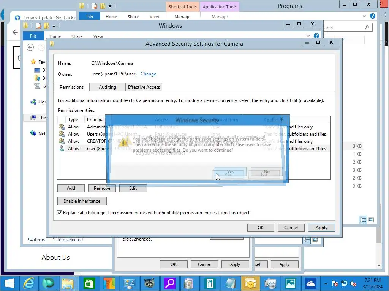Click the Type column header

click(75, 119)
